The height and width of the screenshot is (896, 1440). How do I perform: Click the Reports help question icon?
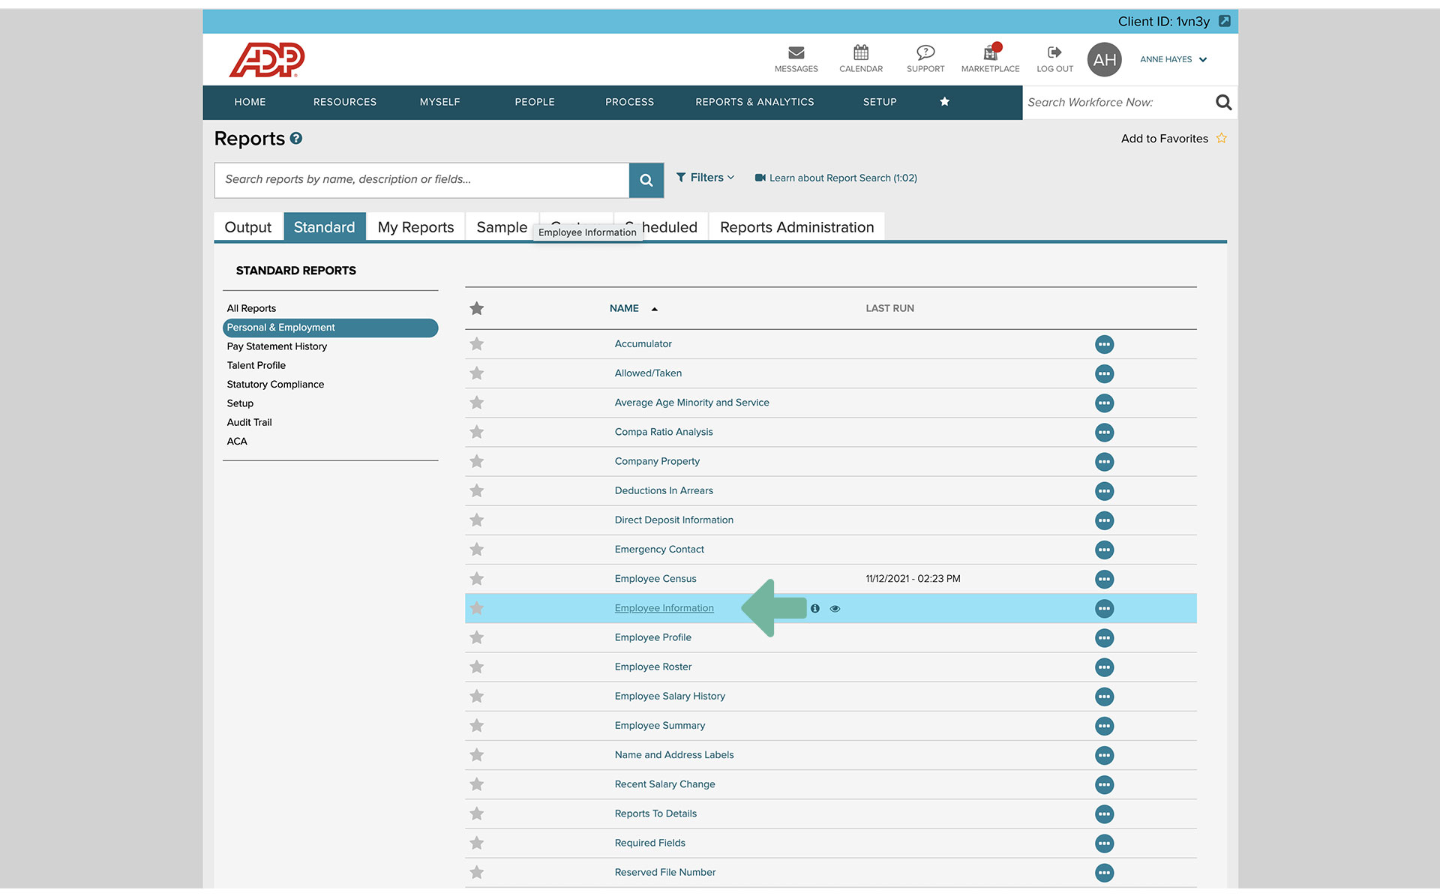pyautogui.click(x=296, y=139)
